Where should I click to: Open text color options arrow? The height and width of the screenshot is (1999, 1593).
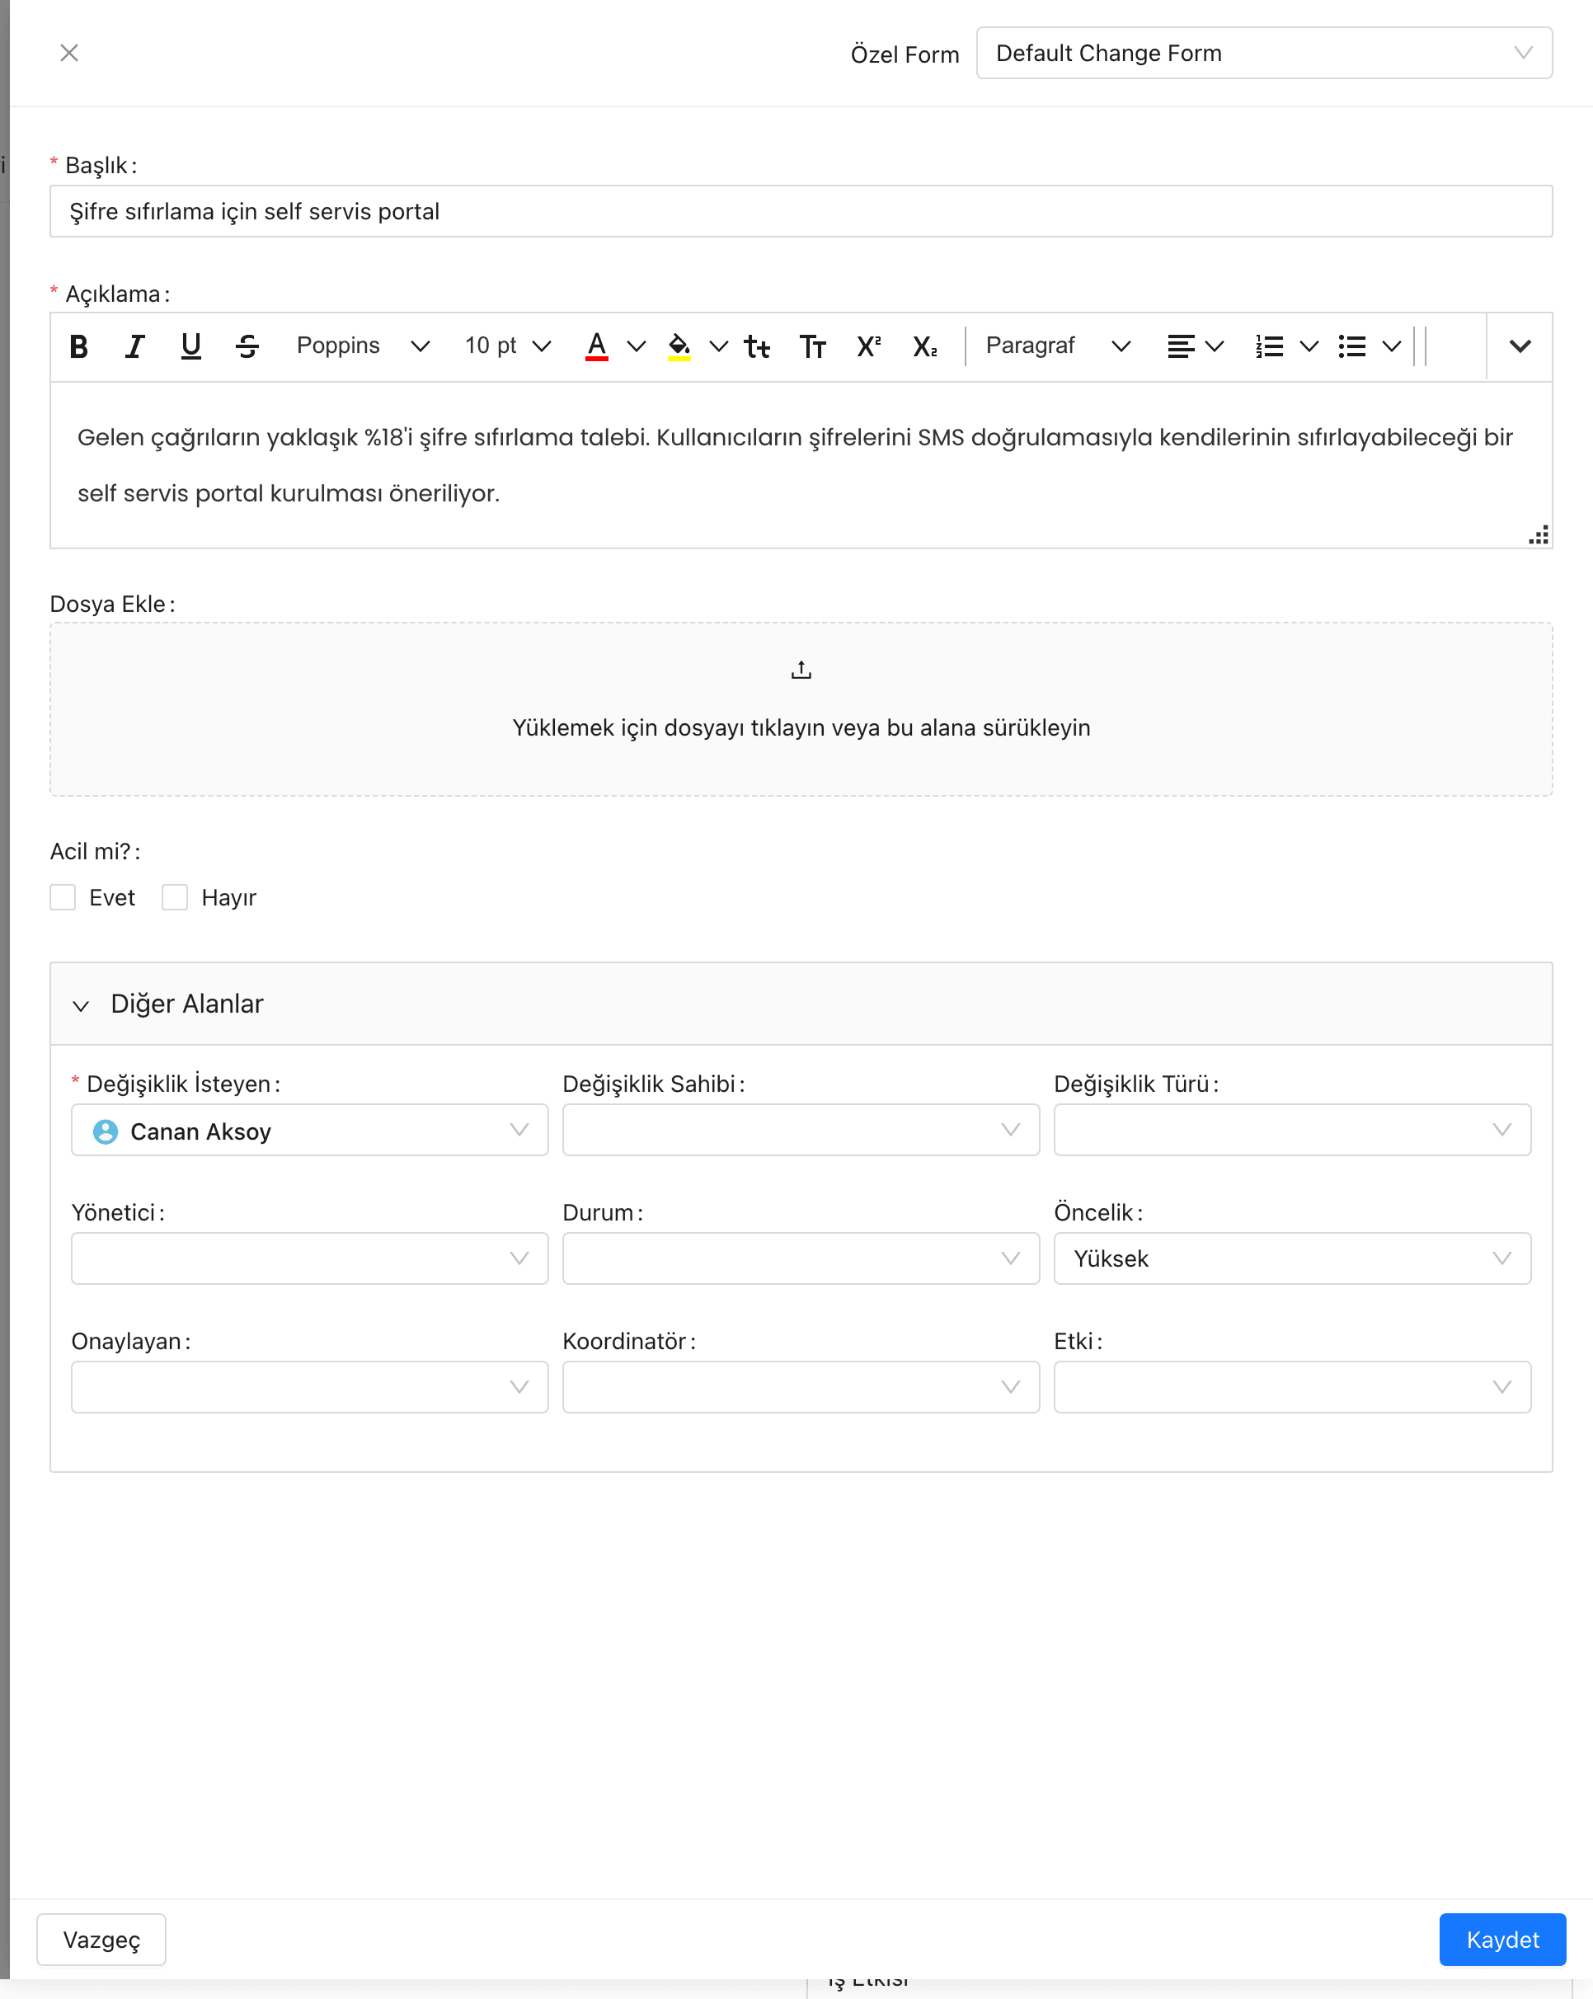point(636,346)
